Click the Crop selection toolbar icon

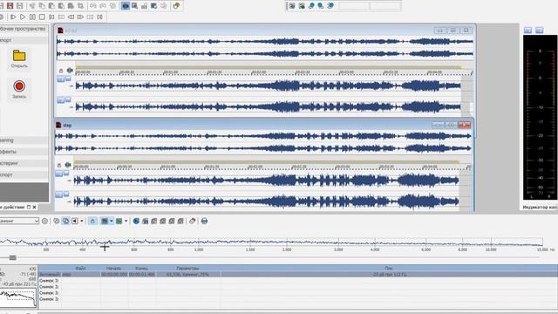(80, 6)
